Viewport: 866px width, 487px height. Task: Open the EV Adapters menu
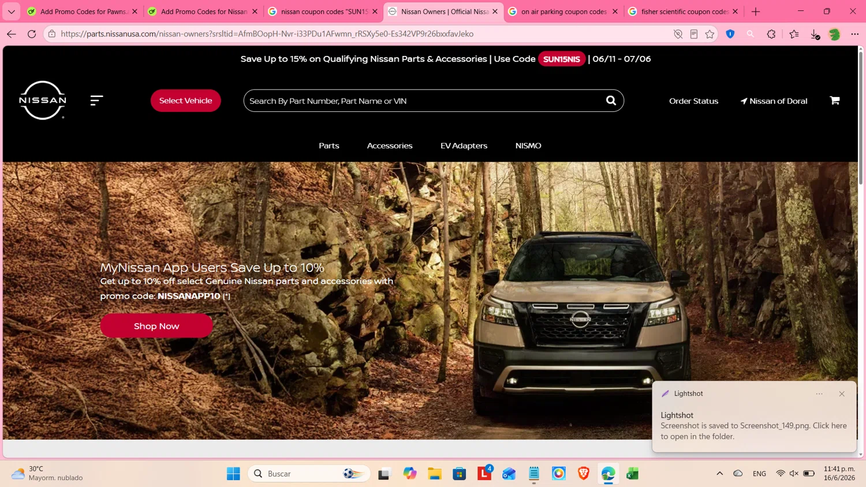click(x=464, y=145)
